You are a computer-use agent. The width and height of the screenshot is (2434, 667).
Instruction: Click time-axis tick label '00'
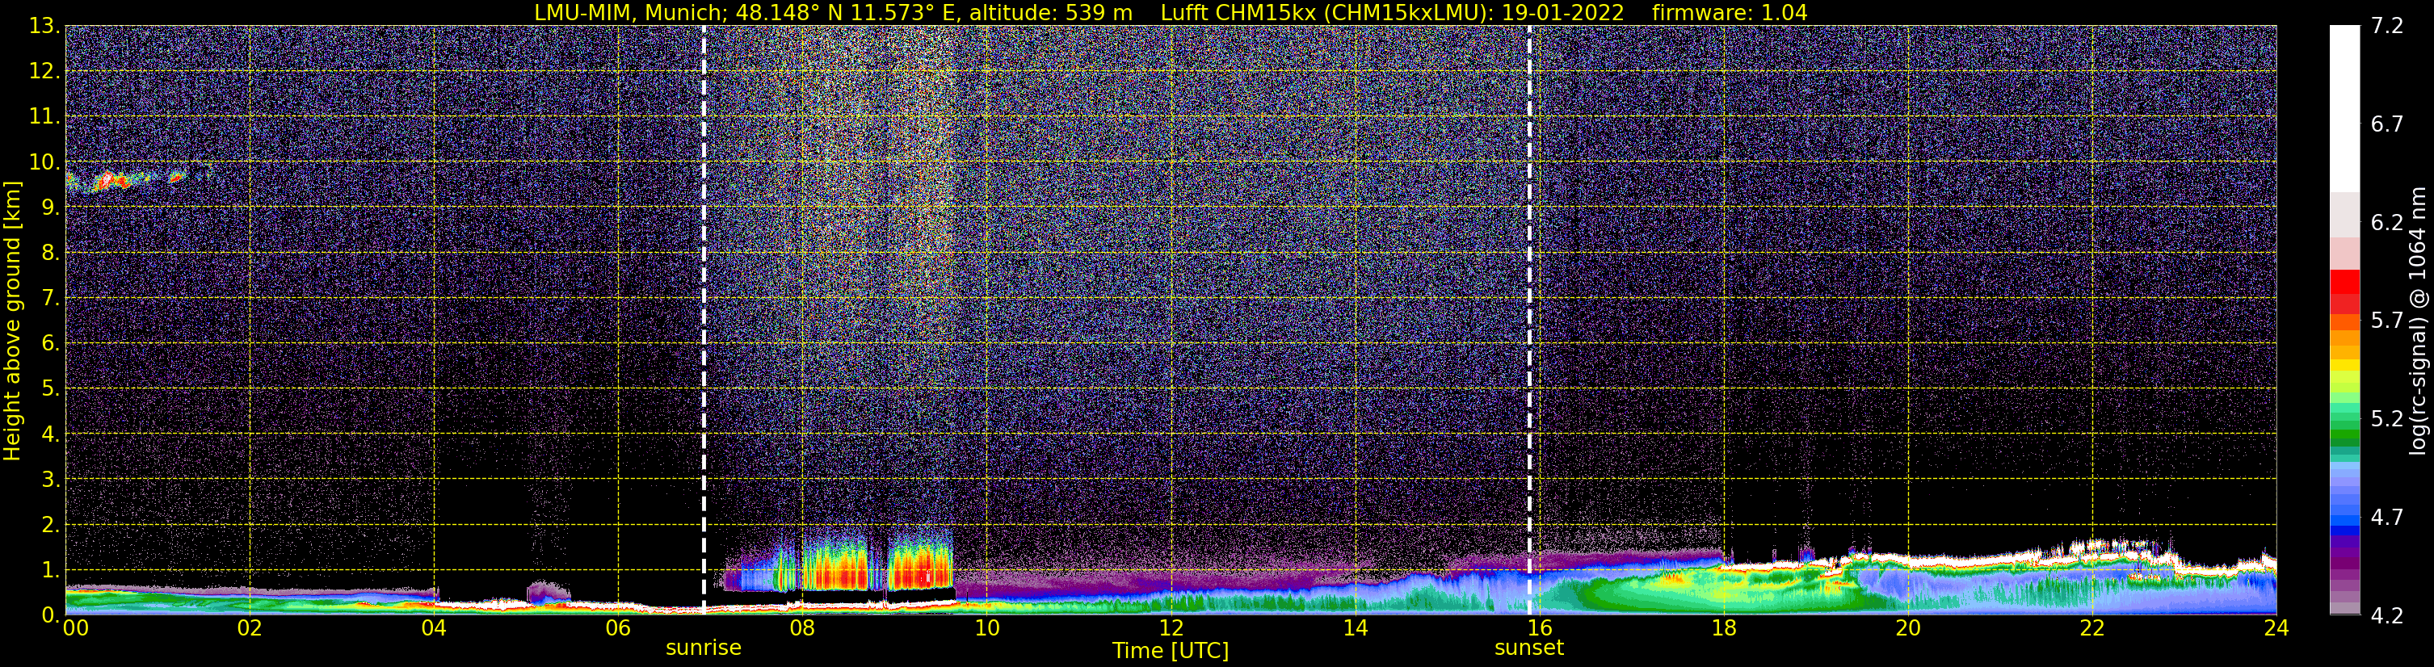coord(74,628)
